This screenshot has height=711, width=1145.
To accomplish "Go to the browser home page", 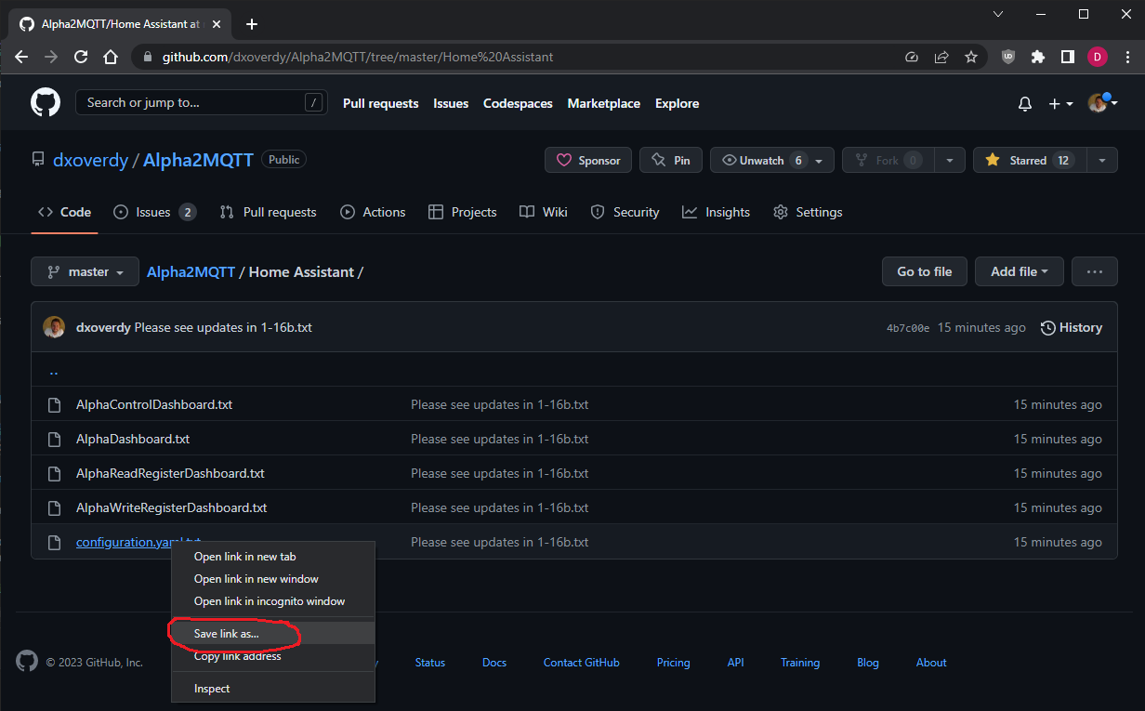I will [x=111, y=57].
